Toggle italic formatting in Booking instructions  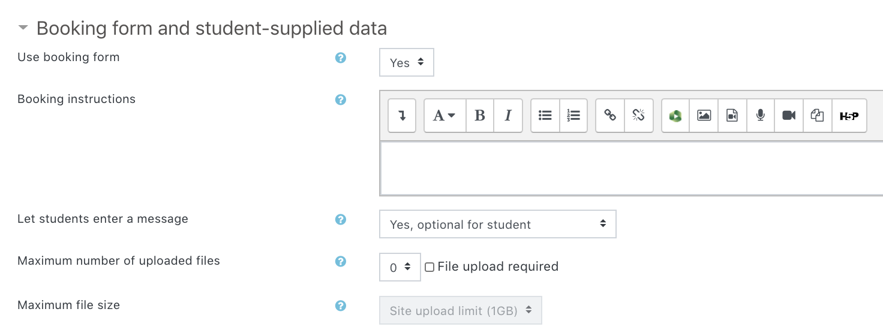pyautogui.click(x=508, y=116)
